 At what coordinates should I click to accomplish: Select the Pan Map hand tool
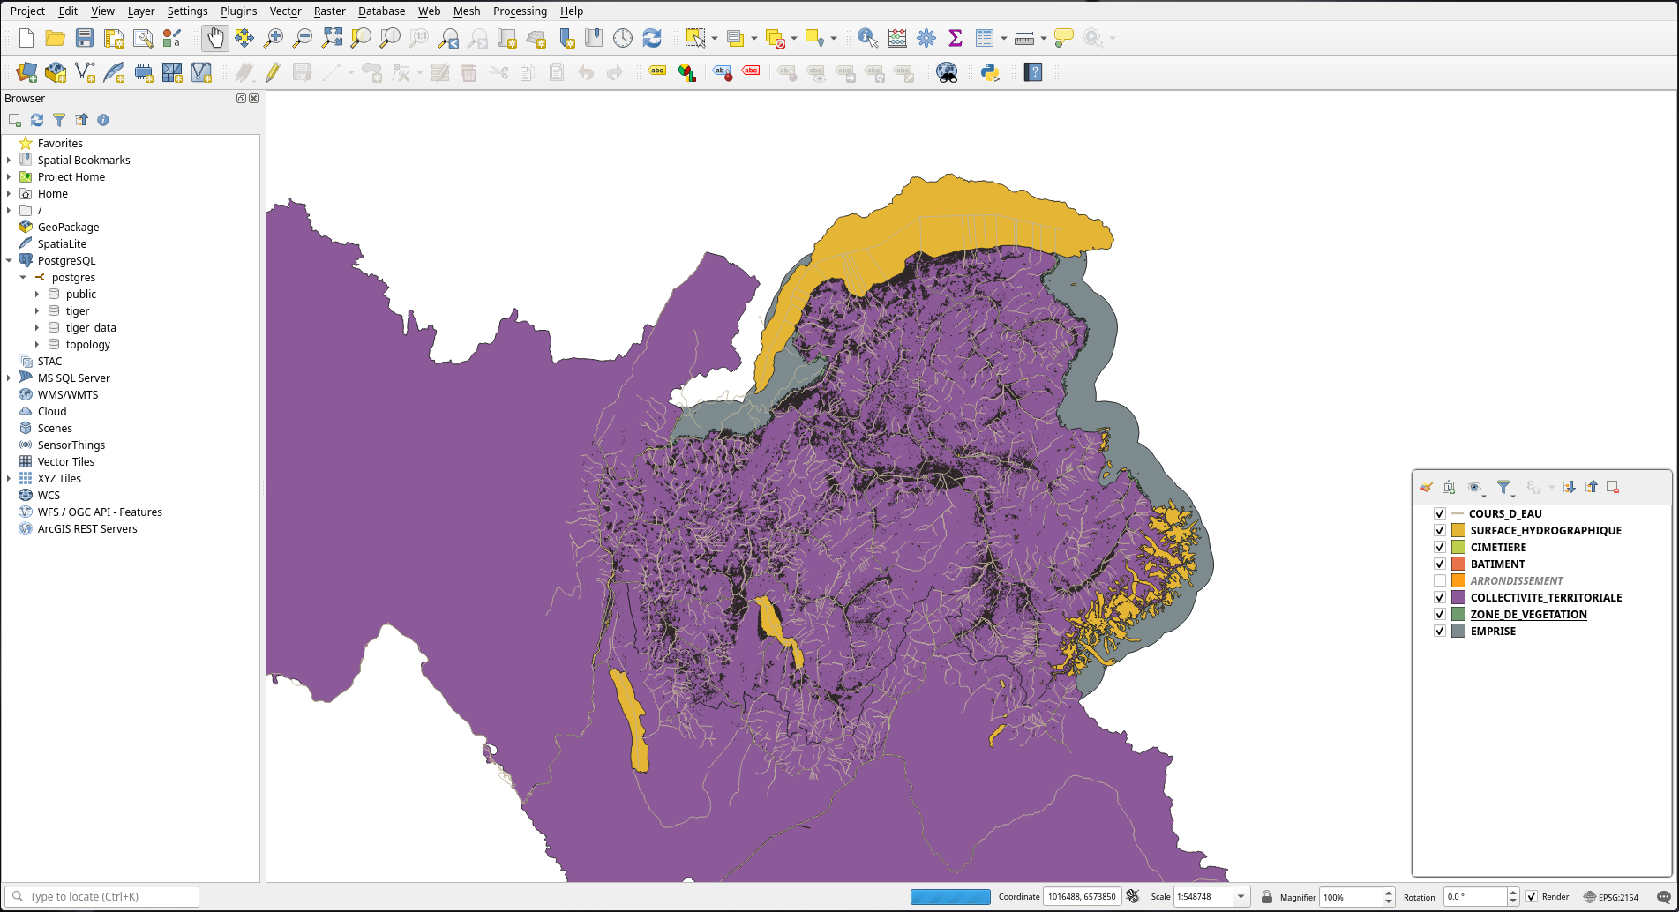point(215,38)
